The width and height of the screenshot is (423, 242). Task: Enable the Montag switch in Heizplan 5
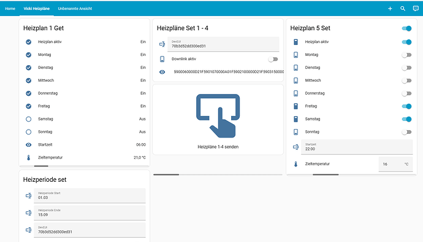click(406, 55)
